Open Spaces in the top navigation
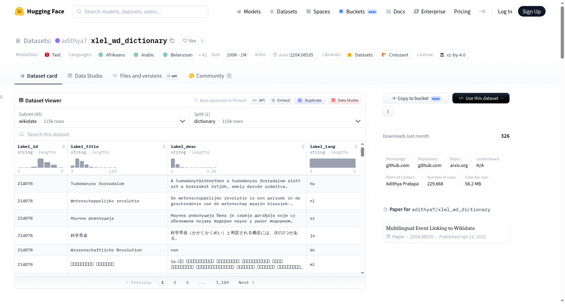 point(318,11)
